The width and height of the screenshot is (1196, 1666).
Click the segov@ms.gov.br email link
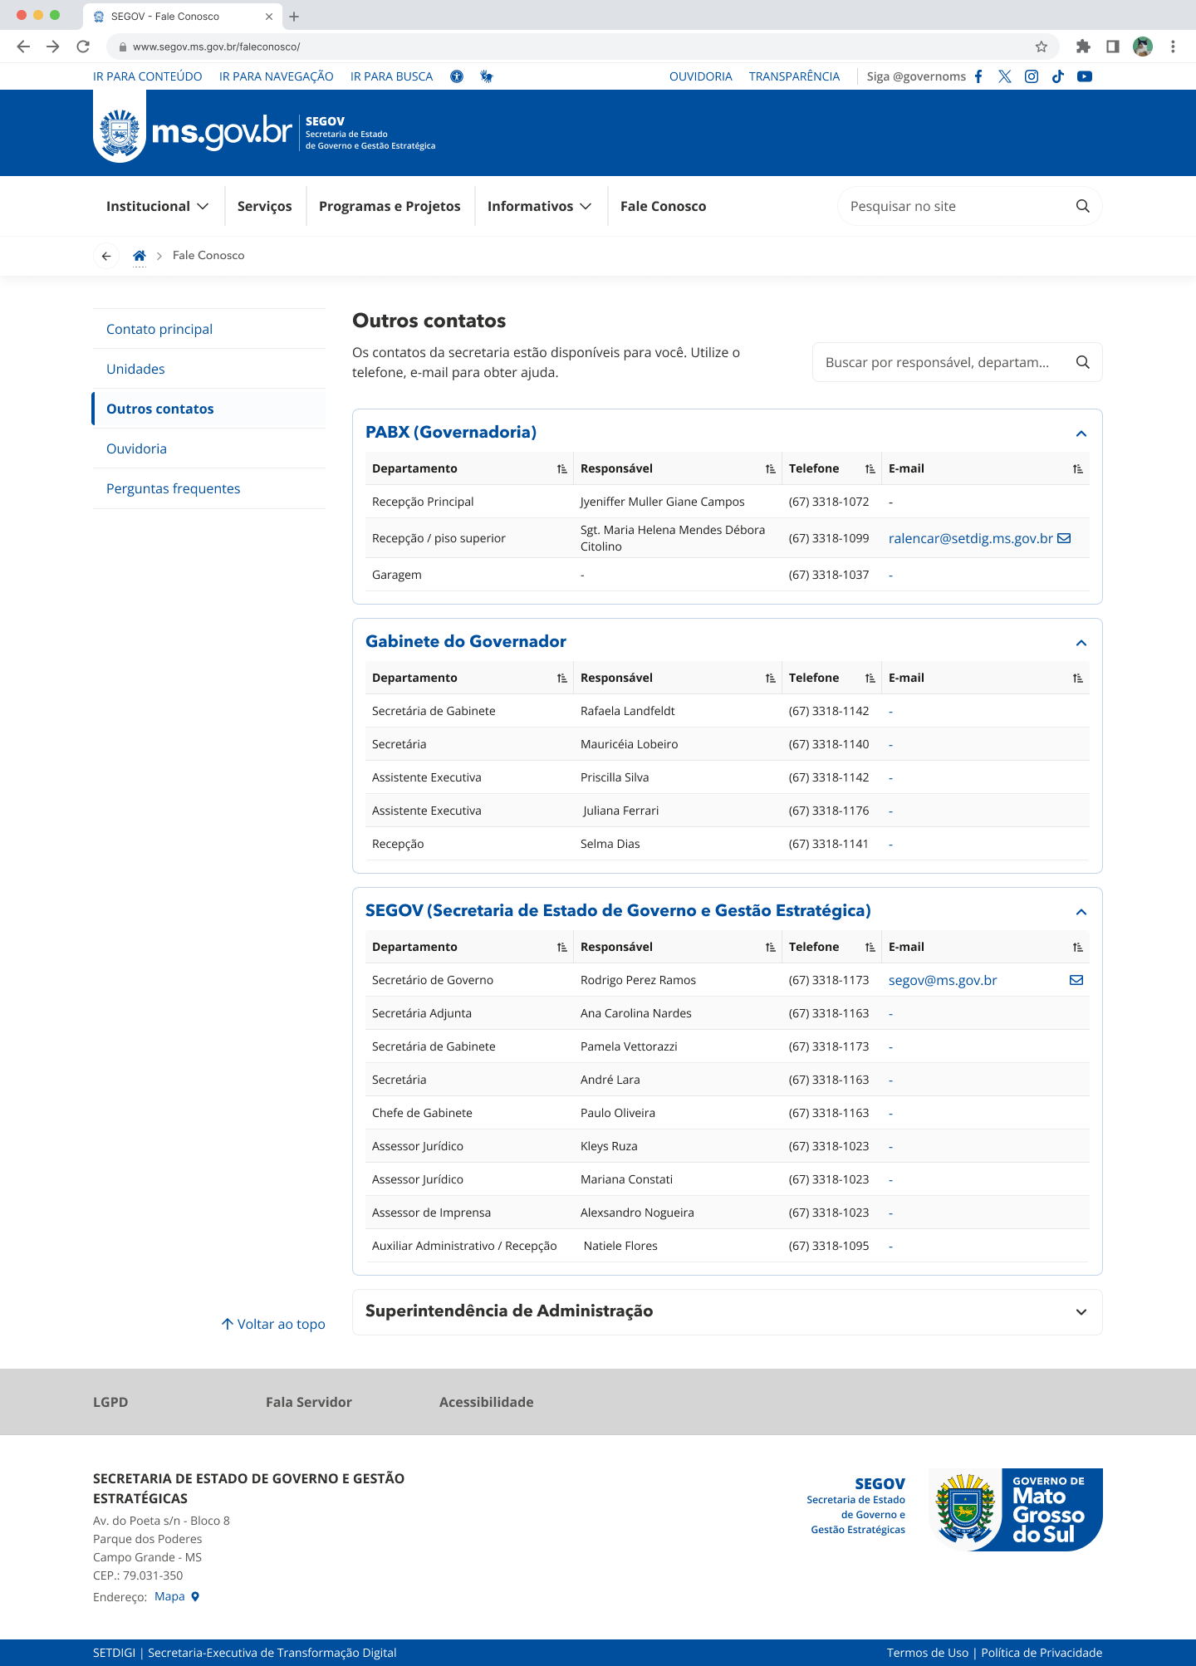(x=943, y=980)
